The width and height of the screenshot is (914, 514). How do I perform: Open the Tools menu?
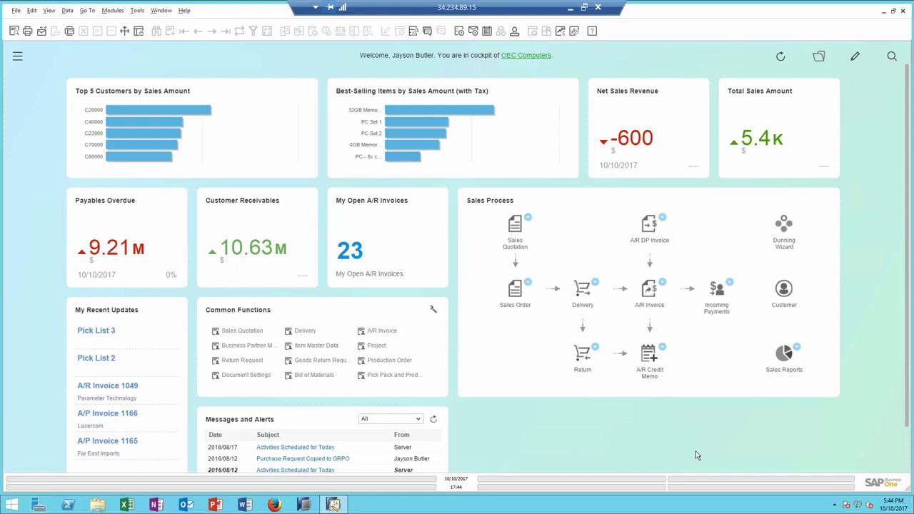(137, 11)
